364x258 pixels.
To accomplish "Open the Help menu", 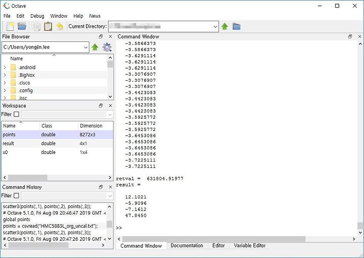I will pyautogui.click(x=78, y=16).
